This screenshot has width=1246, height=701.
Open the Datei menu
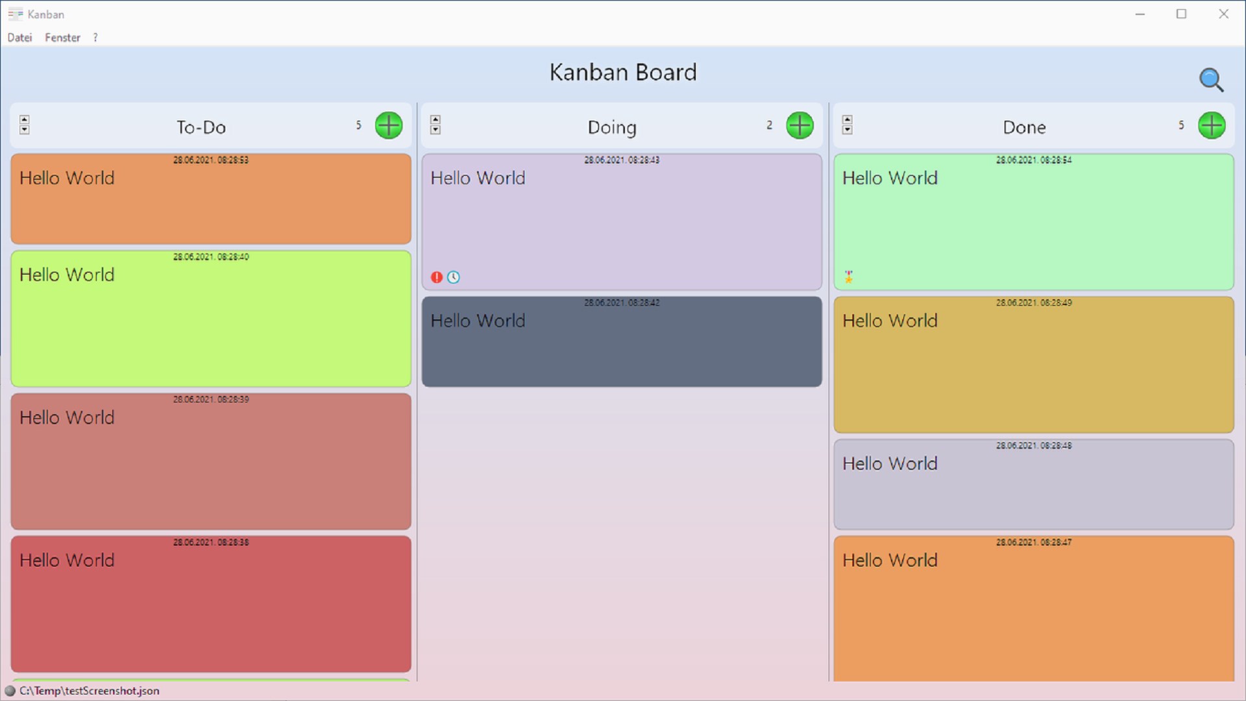(x=19, y=38)
